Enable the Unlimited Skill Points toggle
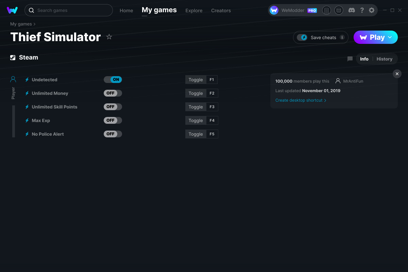Screen dimensions: 408x272 point(113,107)
